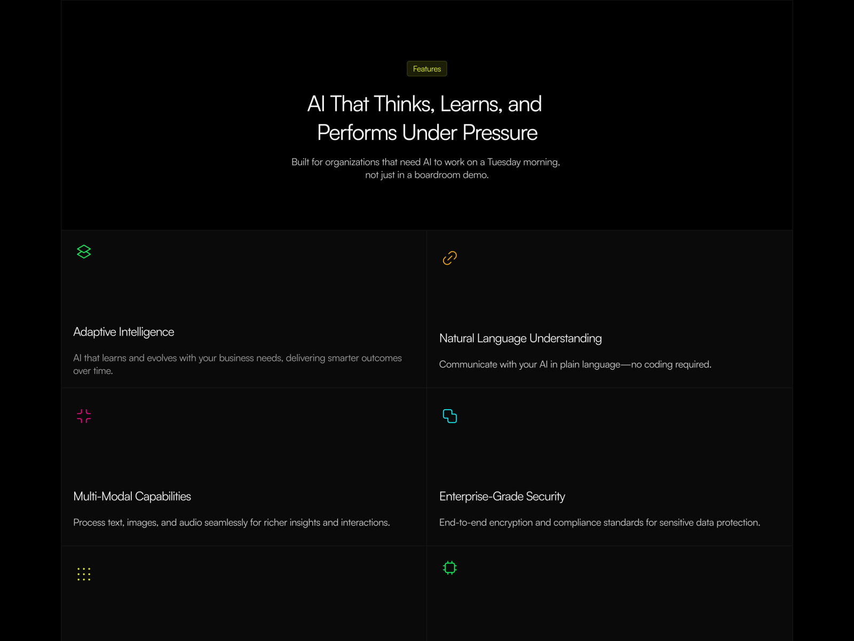854x641 pixels.
Task: Click 'not just in a boardroom demo.' text
Action: point(427,175)
